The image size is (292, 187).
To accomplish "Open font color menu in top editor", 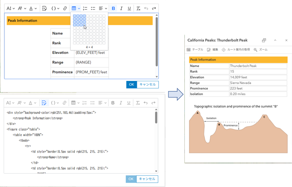I will coord(33,9).
